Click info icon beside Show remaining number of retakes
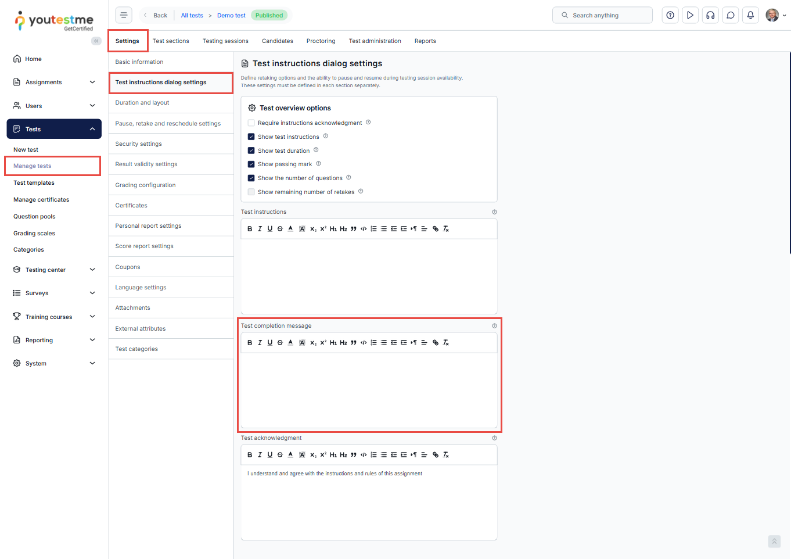Viewport: 791px width, 559px height. click(x=361, y=191)
